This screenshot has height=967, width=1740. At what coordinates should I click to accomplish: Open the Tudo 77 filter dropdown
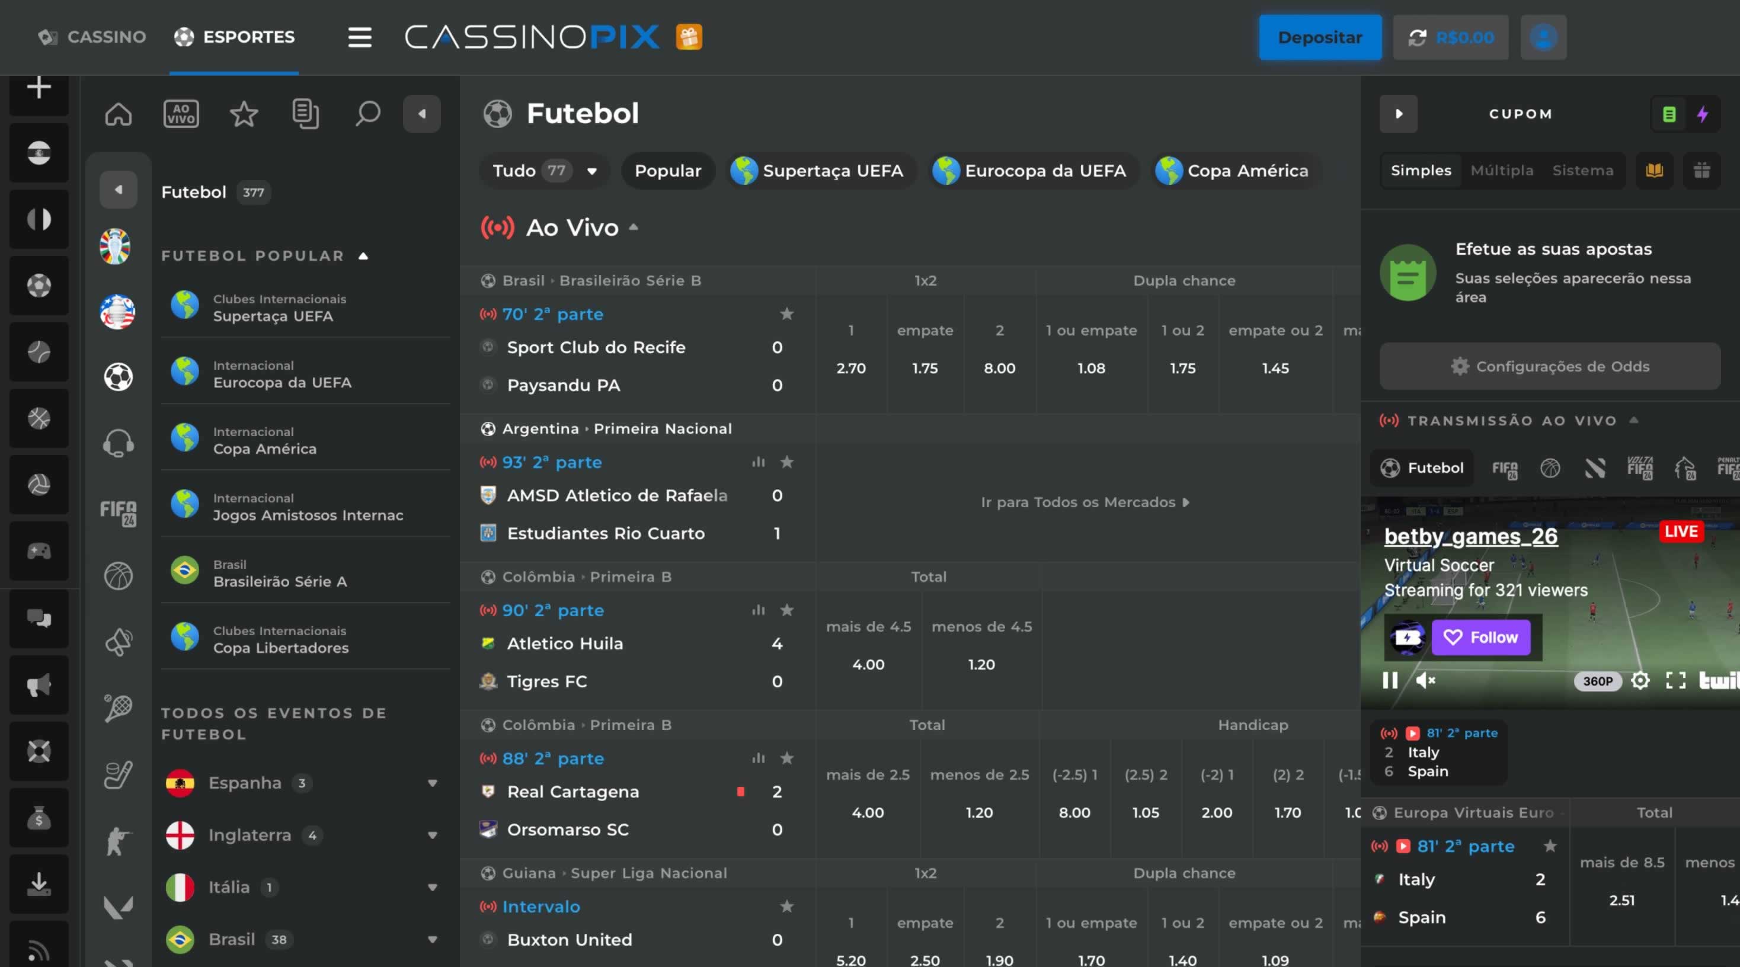coord(545,171)
